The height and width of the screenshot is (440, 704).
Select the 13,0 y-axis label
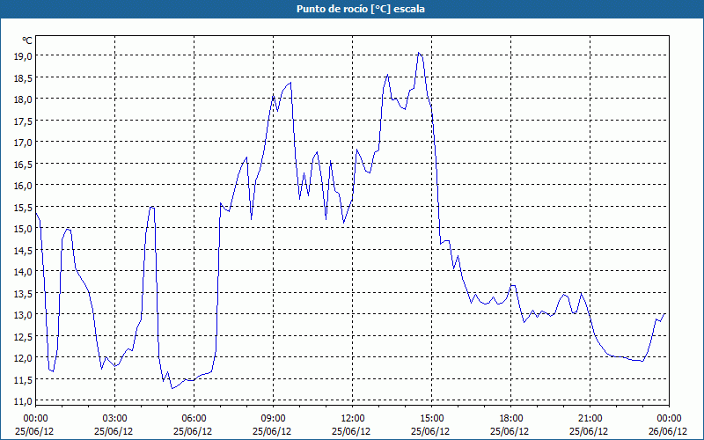pos(23,314)
